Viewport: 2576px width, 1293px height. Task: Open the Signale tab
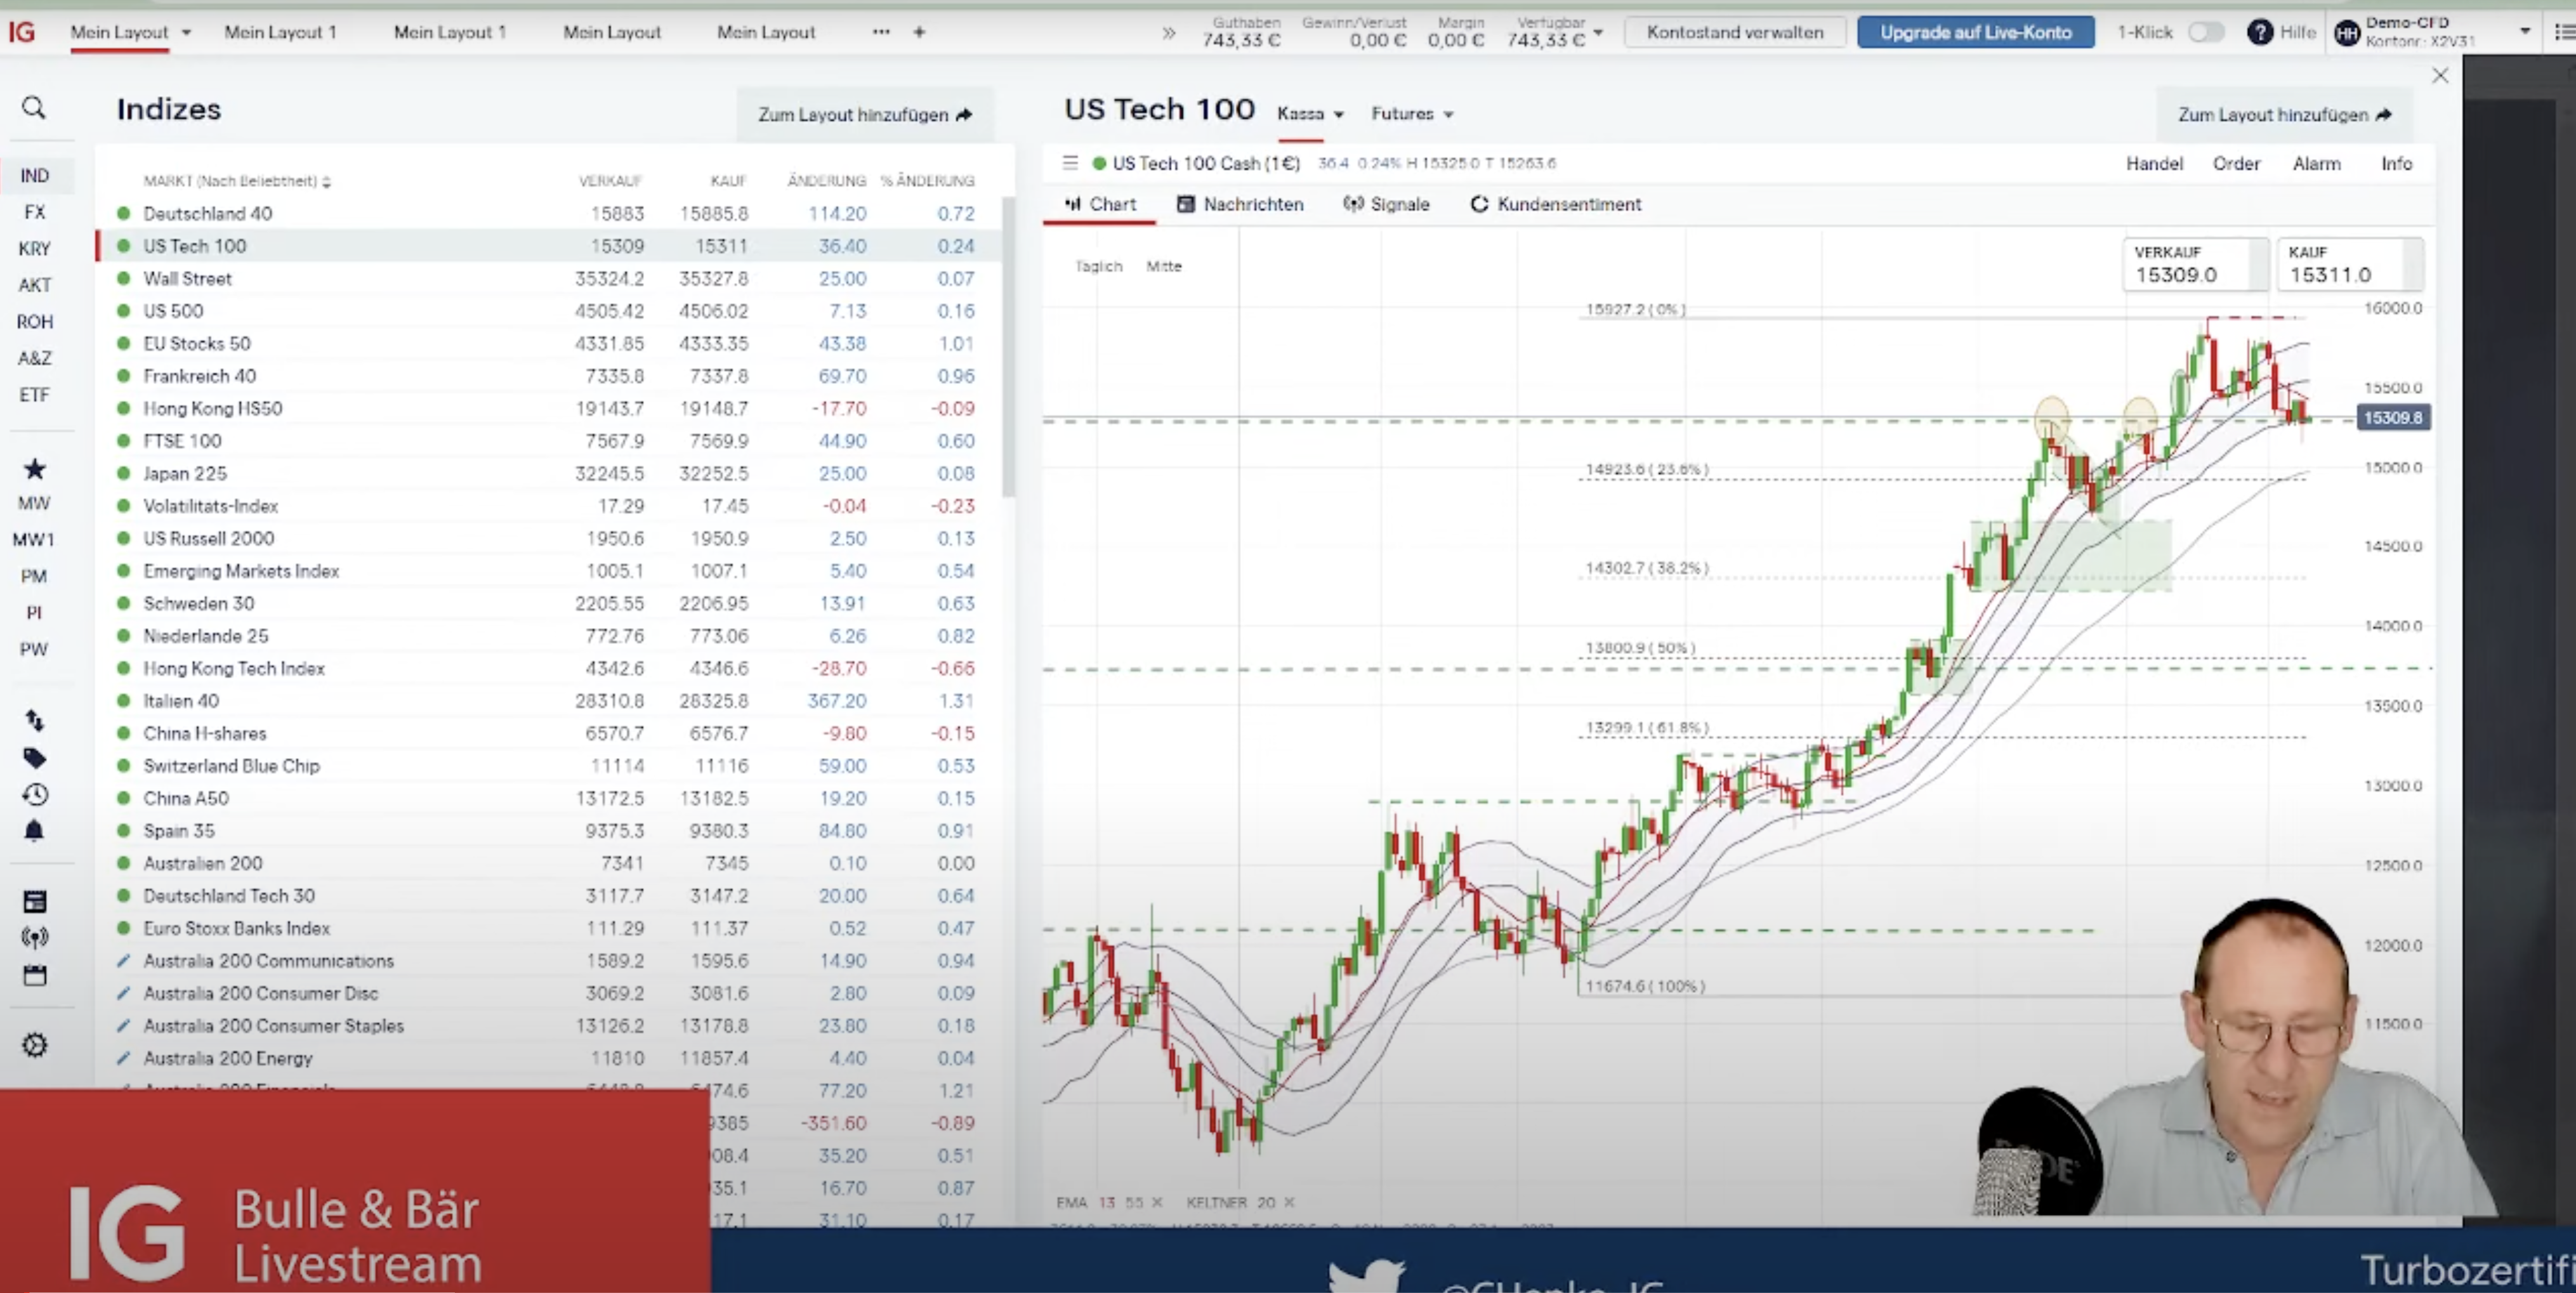pyautogui.click(x=1386, y=204)
